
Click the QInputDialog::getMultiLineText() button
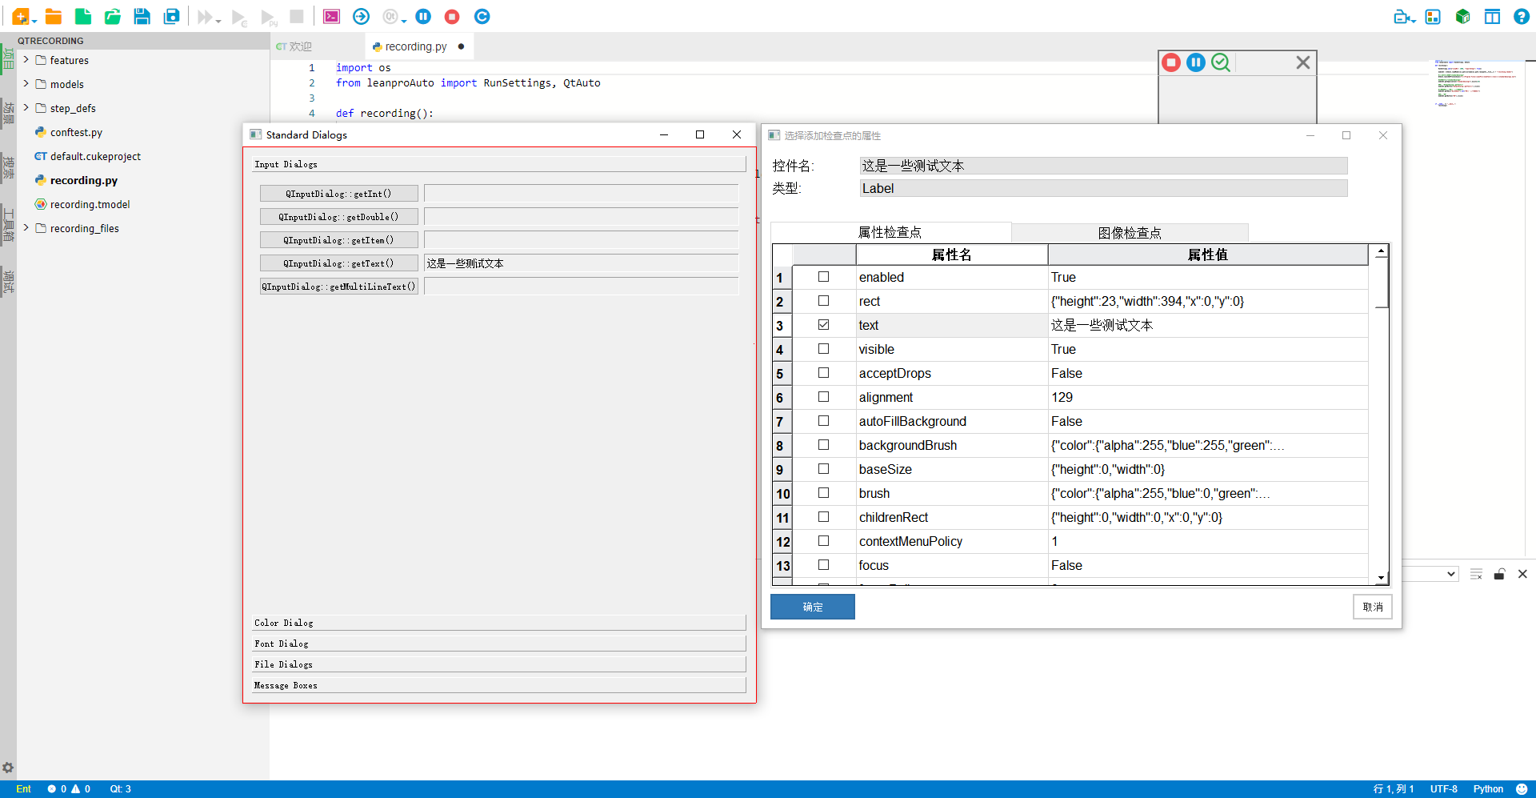tap(339, 287)
